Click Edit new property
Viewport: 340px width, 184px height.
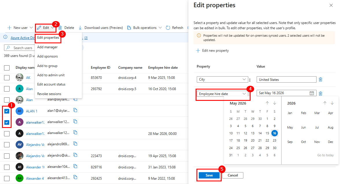click(212, 51)
